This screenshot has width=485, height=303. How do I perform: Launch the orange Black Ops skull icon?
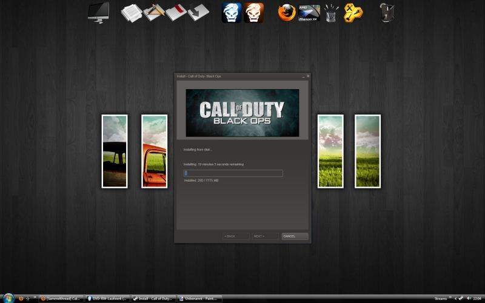pyautogui.click(x=253, y=13)
